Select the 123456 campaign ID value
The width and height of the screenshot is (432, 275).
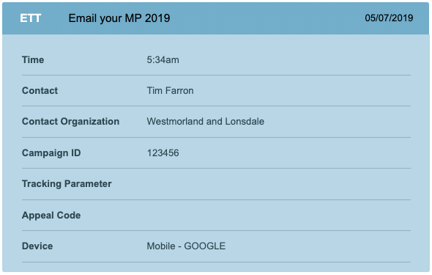(x=163, y=153)
